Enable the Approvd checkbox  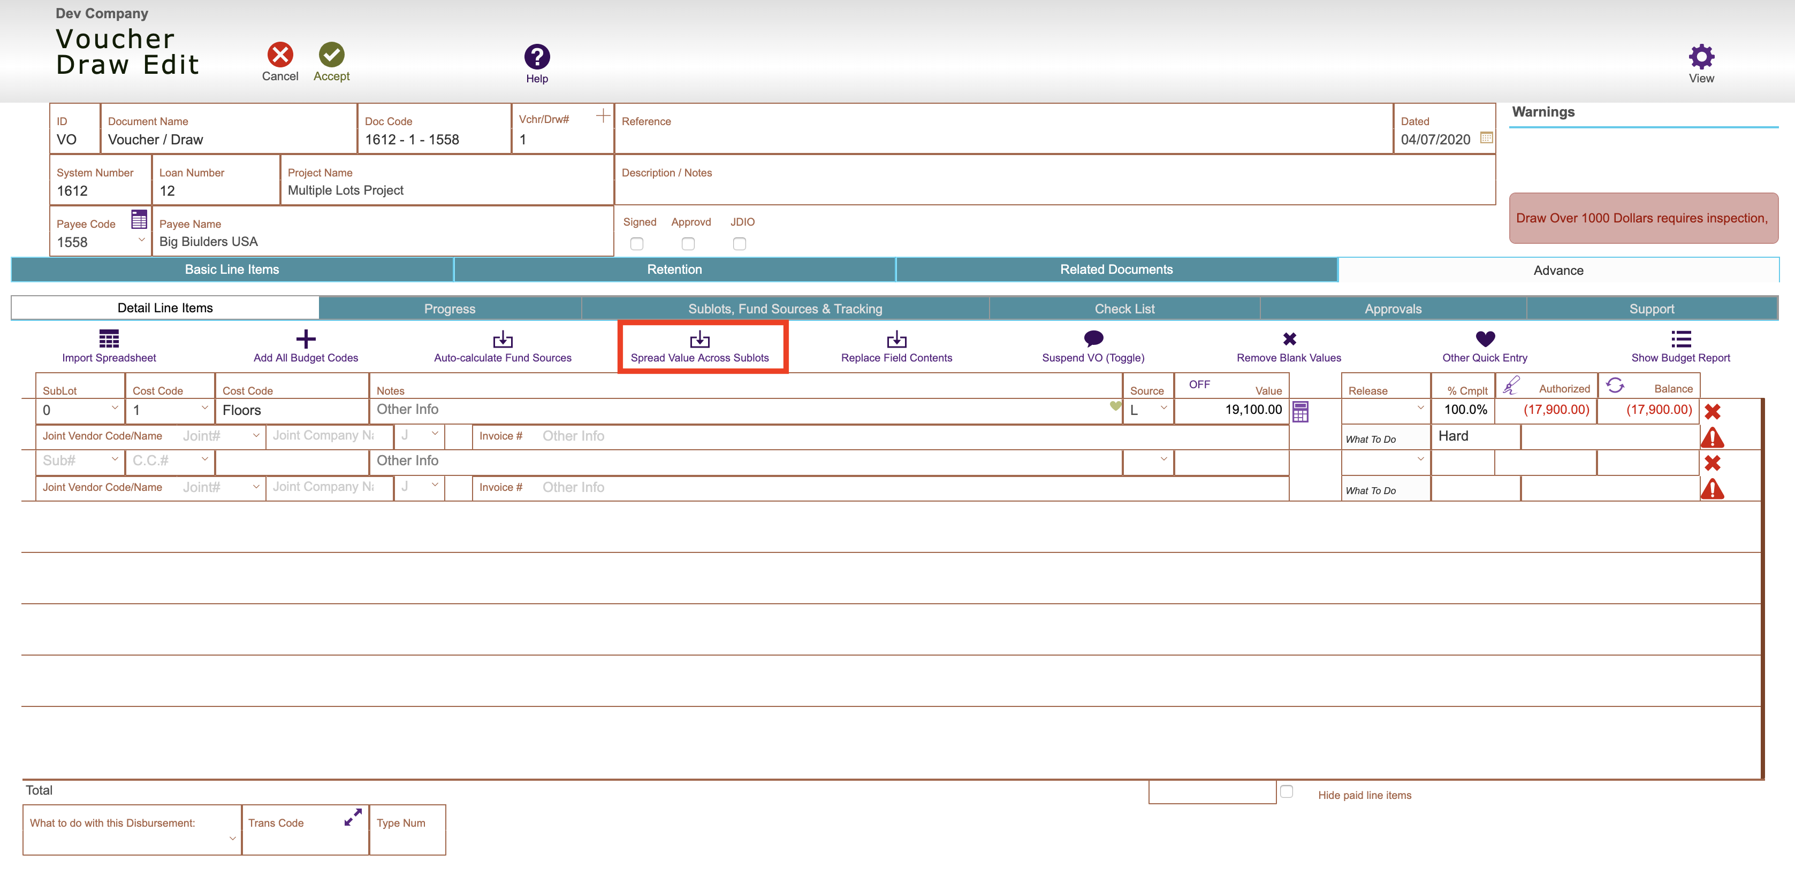(x=688, y=244)
